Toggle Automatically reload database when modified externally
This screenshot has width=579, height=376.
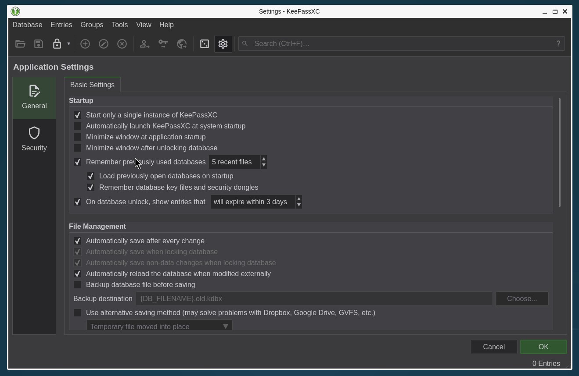click(x=77, y=273)
